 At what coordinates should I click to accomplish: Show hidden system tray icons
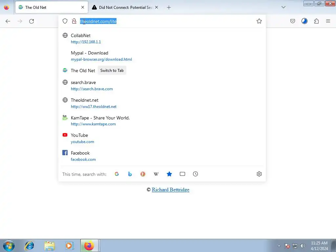pyautogui.click(x=279, y=246)
